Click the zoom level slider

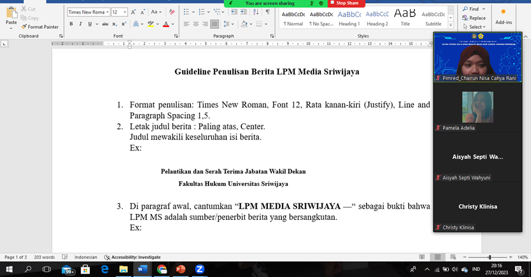pyautogui.click(x=489, y=257)
